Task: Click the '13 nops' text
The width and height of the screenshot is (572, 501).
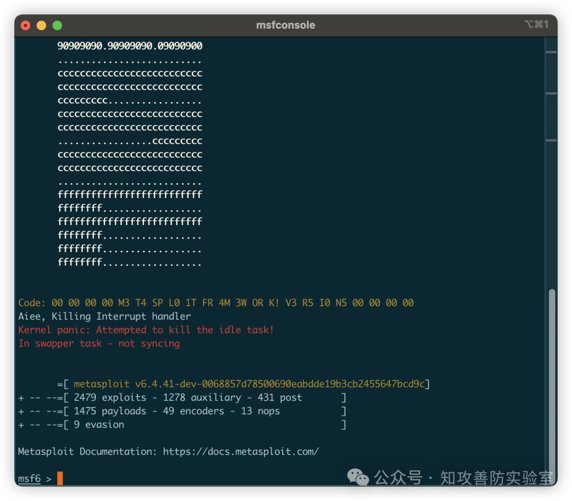Action: (x=261, y=411)
